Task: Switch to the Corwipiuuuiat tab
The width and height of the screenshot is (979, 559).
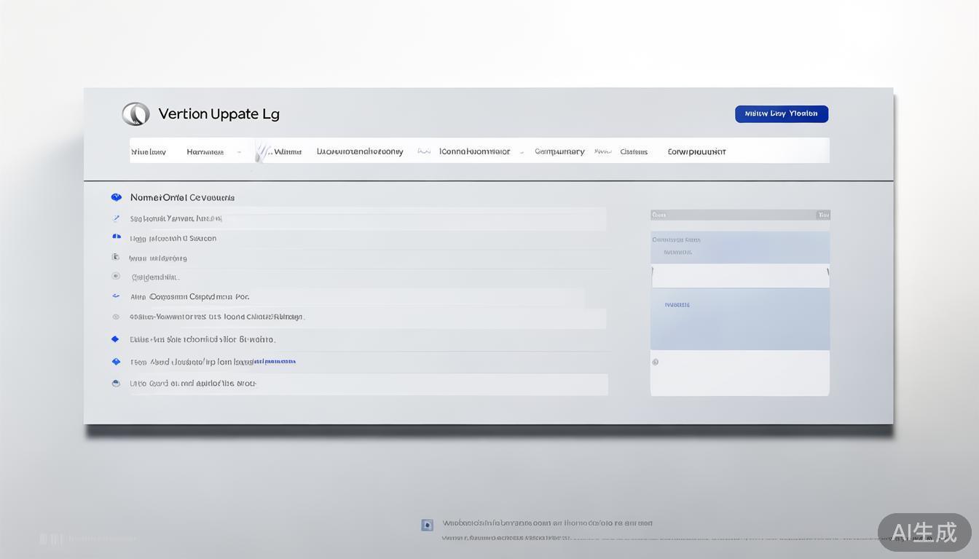Action: (696, 152)
